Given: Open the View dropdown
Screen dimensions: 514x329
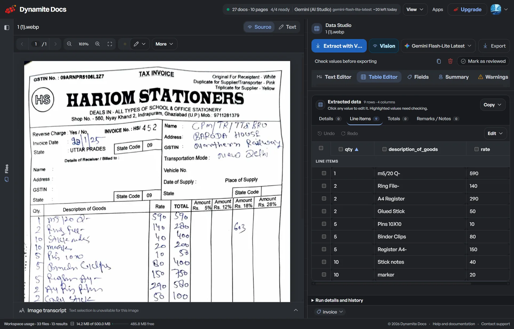Looking at the screenshot, I should coord(415,9).
